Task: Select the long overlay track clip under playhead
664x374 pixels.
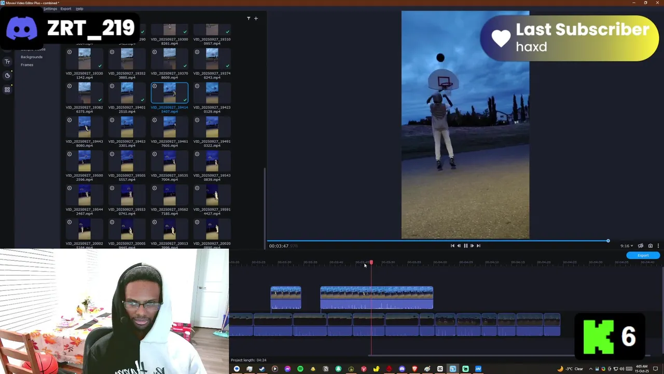Action: (x=377, y=298)
